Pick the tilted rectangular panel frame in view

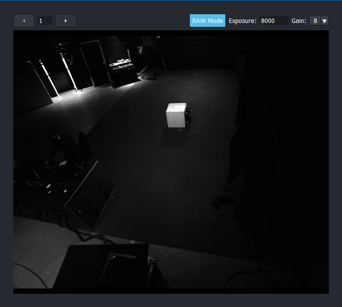[x=91, y=193]
